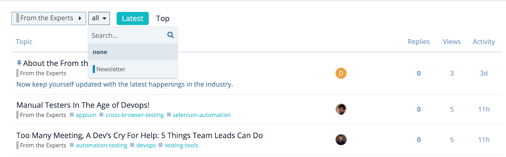
Task: Click the orange D user avatar
Action: (x=341, y=73)
